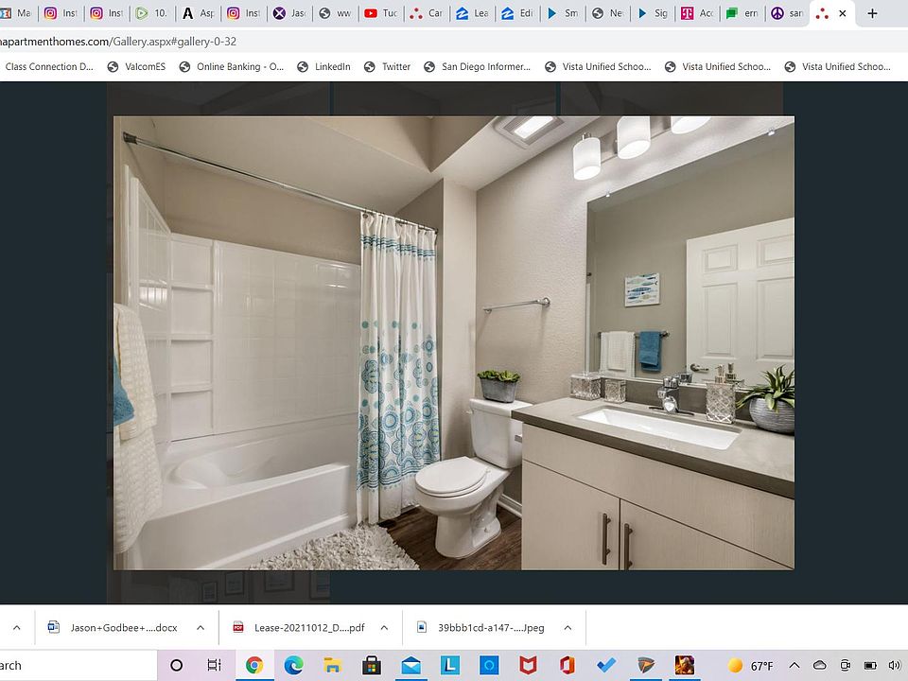This screenshot has width=908, height=681.
Task: Switch to the 'Ne' tab
Action: coord(608,12)
